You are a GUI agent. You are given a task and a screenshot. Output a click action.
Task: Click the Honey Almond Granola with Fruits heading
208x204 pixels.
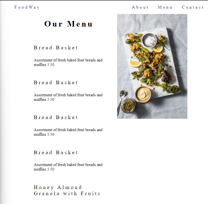[x=67, y=190]
